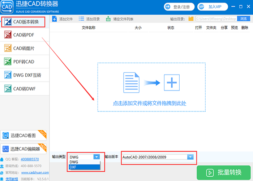
Task: Click the large plus add-file box
Action: (x=172, y=83)
